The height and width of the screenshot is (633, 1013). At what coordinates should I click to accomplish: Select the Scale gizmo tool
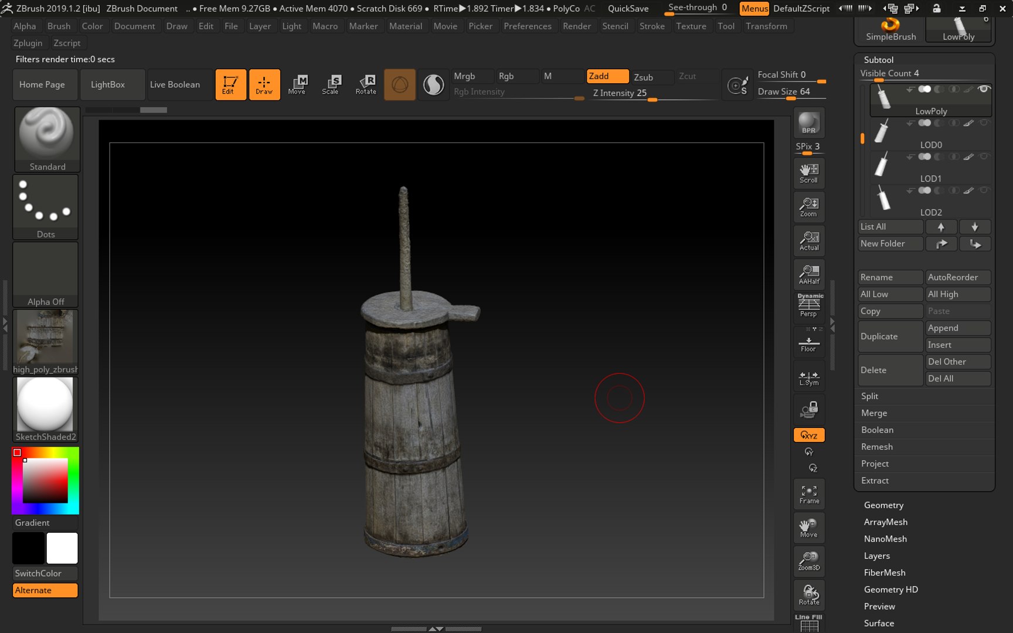coord(331,84)
